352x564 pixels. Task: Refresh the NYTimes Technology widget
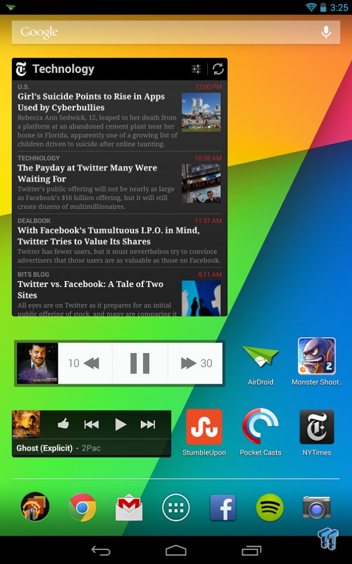coord(218,69)
